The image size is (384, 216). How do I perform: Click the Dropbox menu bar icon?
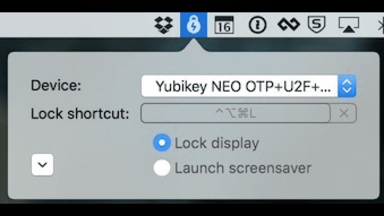[x=165, y=26]
